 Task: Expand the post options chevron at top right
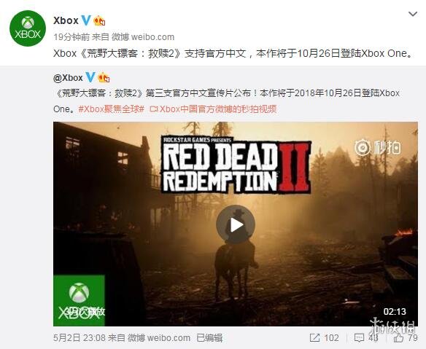pyautogui.click(x=413, y=14)
